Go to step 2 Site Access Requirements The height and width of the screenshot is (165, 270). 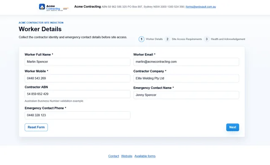183,39
